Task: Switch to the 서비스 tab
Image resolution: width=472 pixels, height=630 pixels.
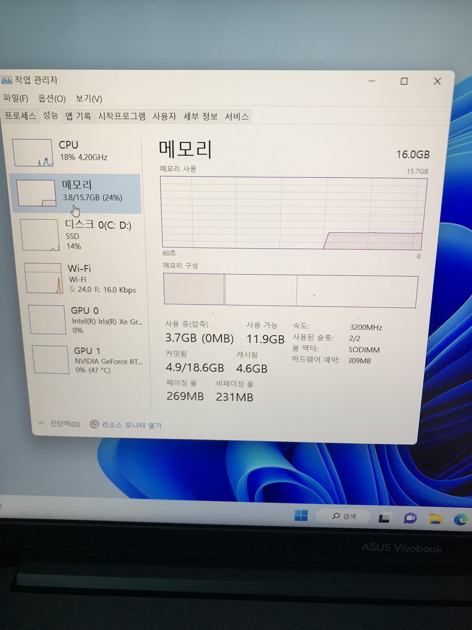Action: click(x=237, y=116)
